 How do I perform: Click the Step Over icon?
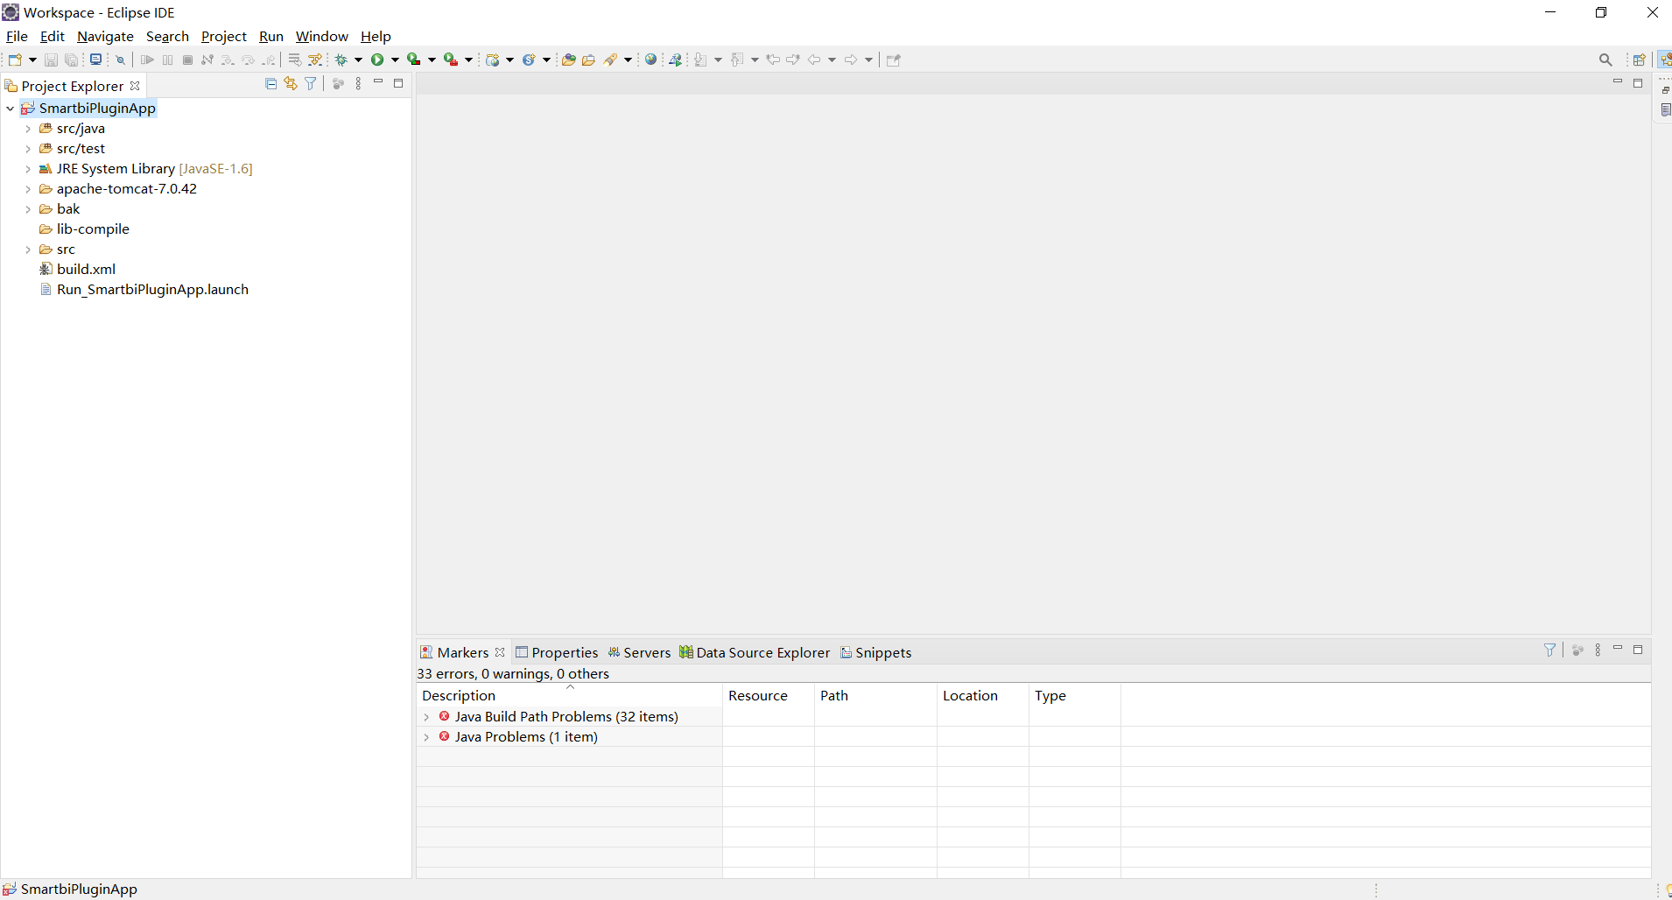click(x=249, y=60)
